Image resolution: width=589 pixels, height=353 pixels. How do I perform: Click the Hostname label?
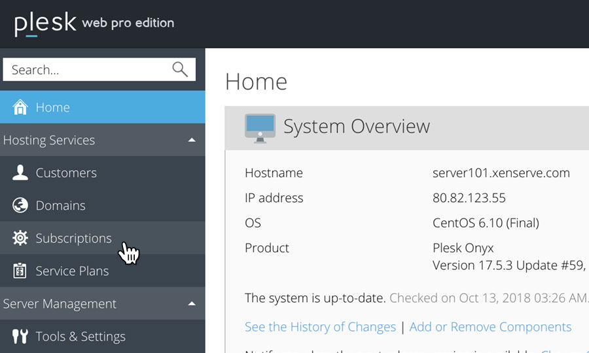tap(274, 173)
